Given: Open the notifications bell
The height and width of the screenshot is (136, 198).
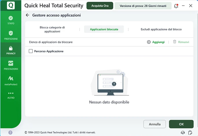Looking at the screenshot, I should (176, 6).
